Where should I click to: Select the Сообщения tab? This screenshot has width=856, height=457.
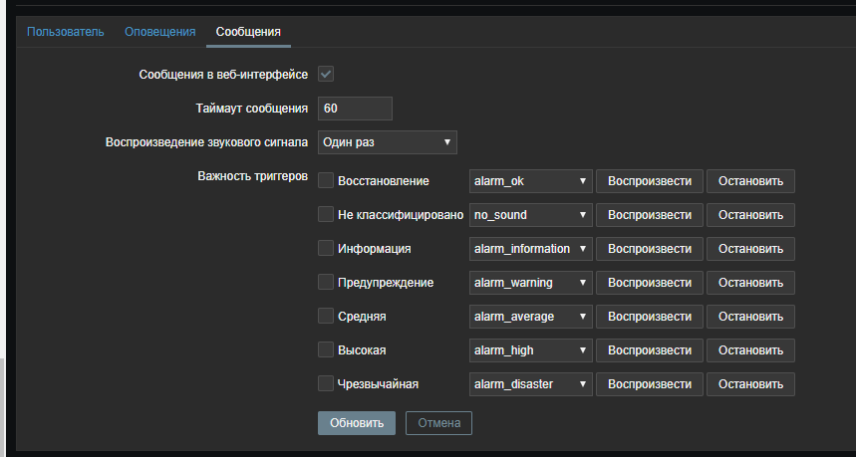248,32
